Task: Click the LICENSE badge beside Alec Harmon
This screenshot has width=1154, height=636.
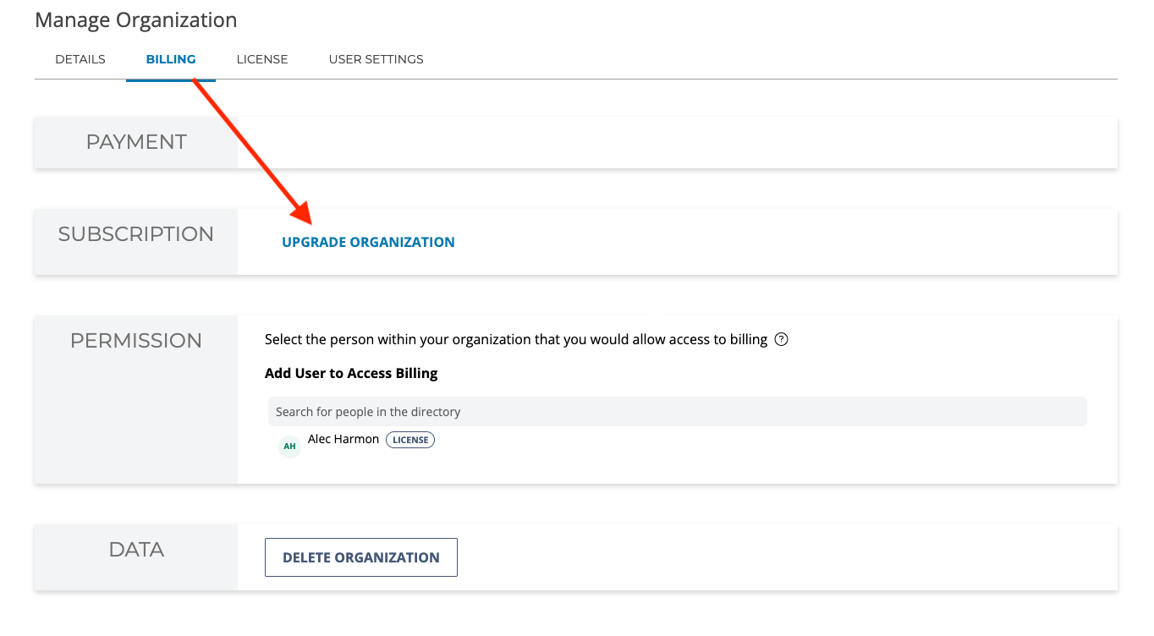Action: click(410, 440)
